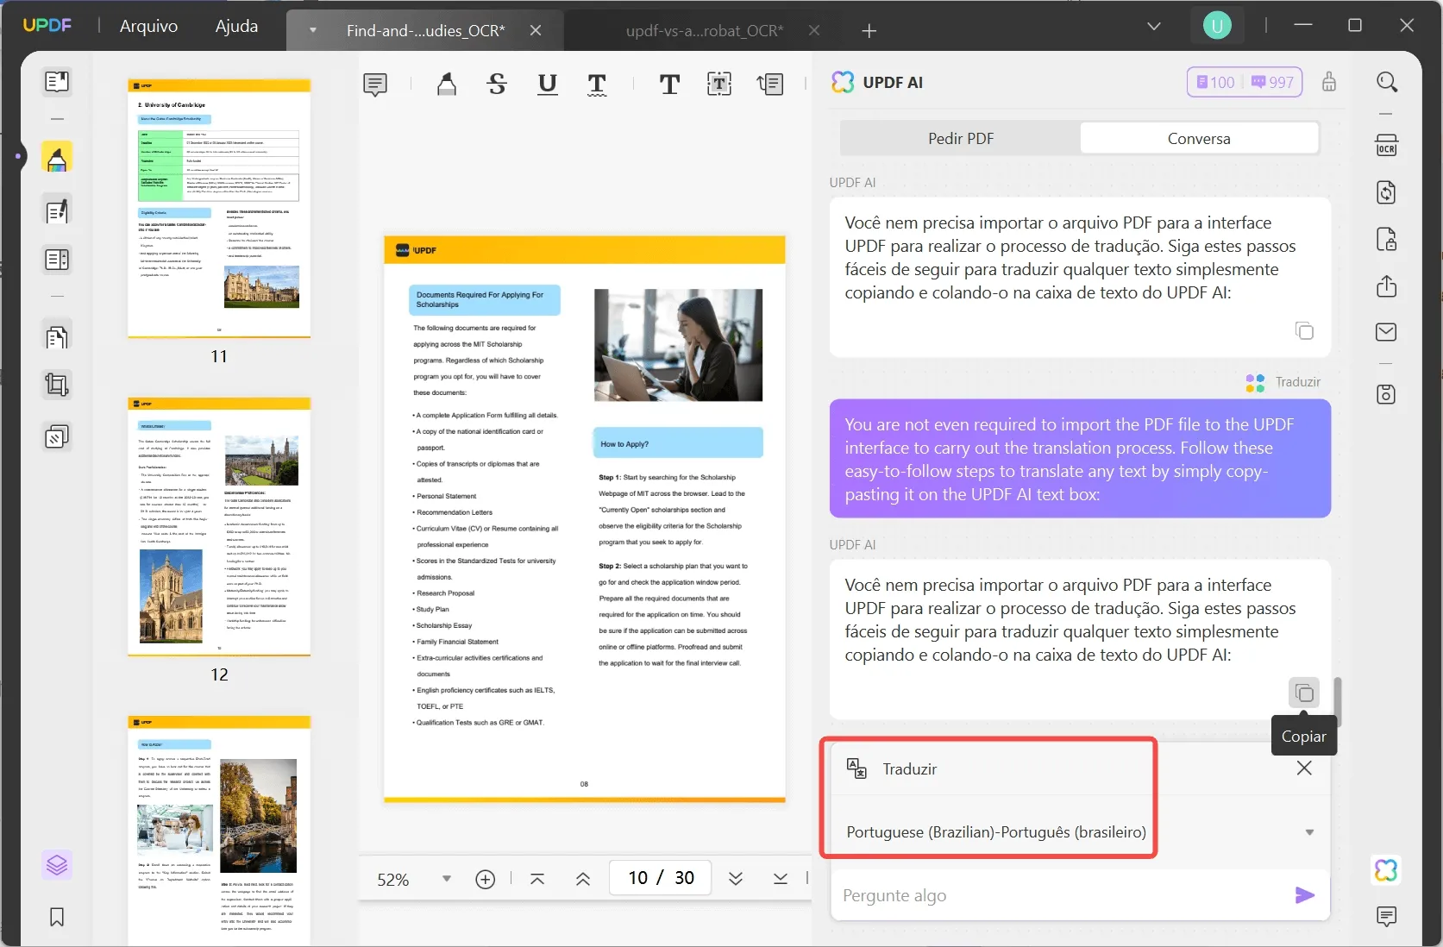
Task: Open the Reader mode icon in left sidebar
Action: (57, 82)
